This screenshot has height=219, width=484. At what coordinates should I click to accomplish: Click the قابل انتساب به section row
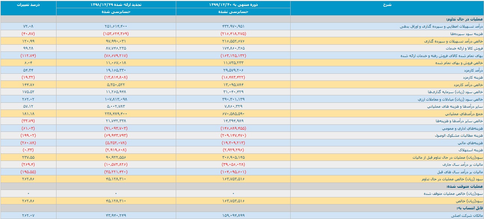(x=242, y=209)
